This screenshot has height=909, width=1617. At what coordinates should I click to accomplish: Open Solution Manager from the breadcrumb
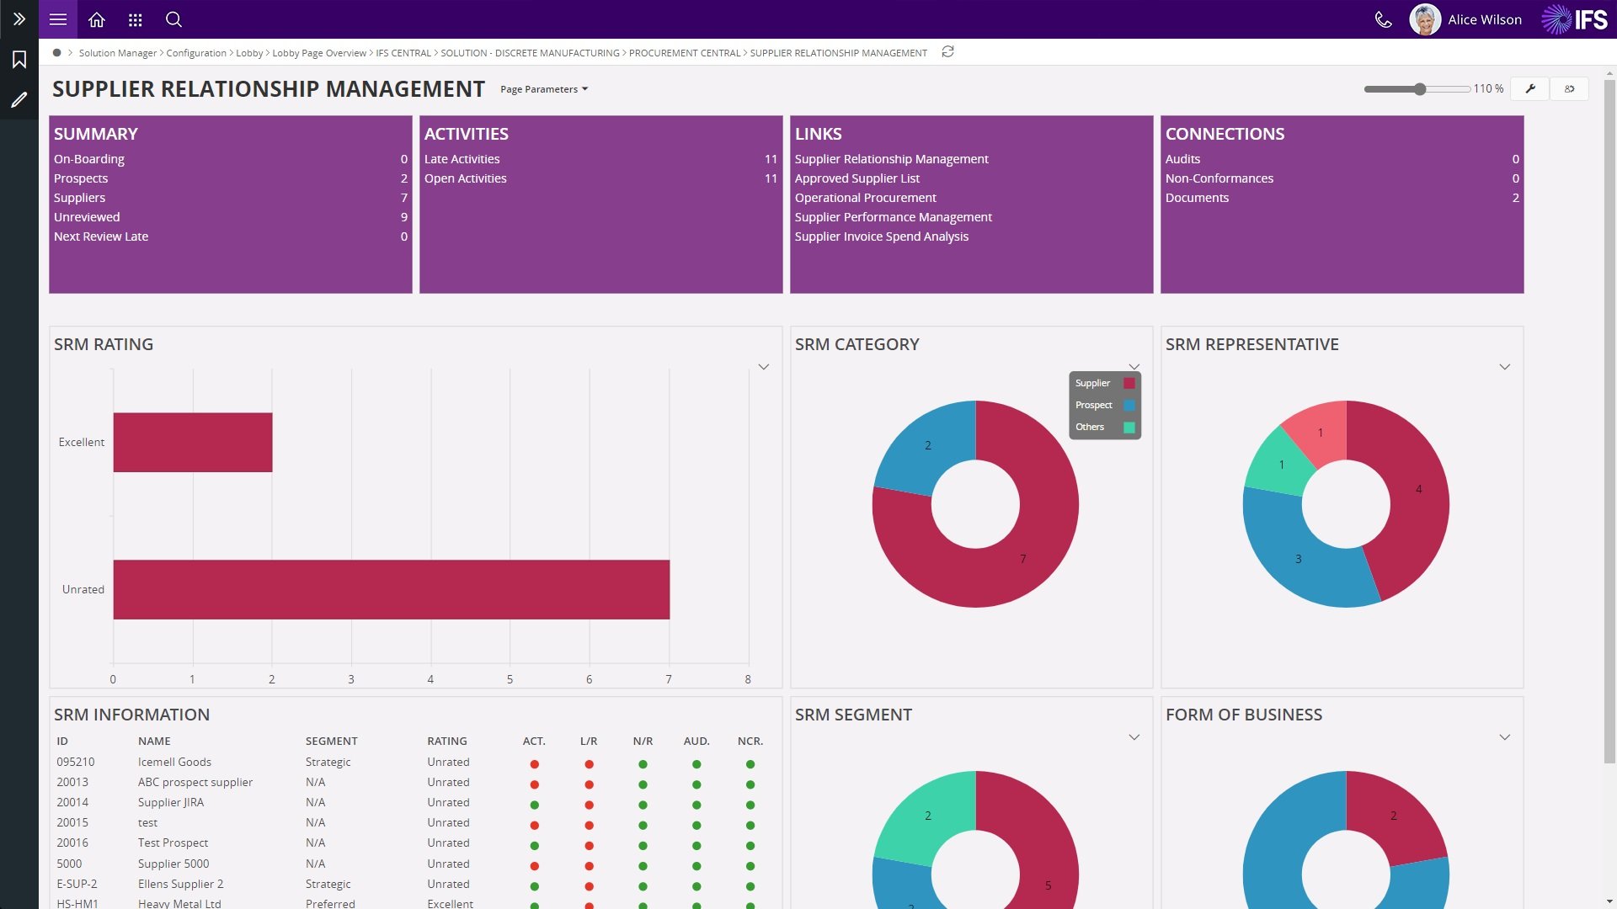pyautogui.click(x=118, y=52)
